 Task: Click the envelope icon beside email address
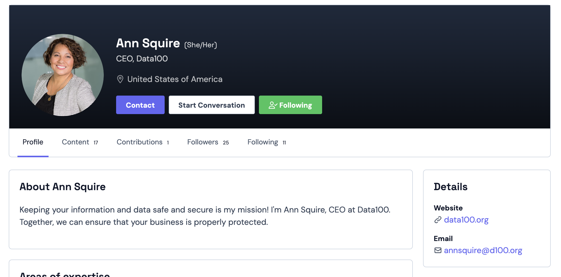pos(438,250)
